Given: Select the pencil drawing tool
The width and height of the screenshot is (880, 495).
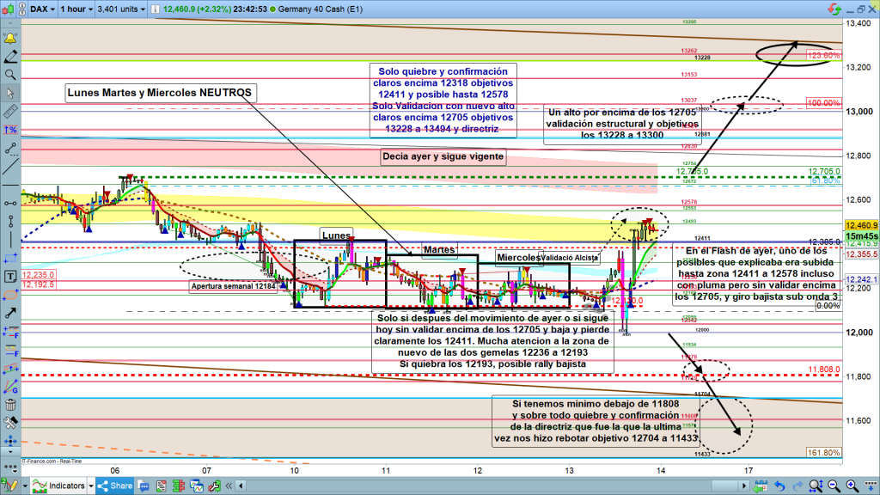Looking at the screenshot, I should click(x=10, y=57).
